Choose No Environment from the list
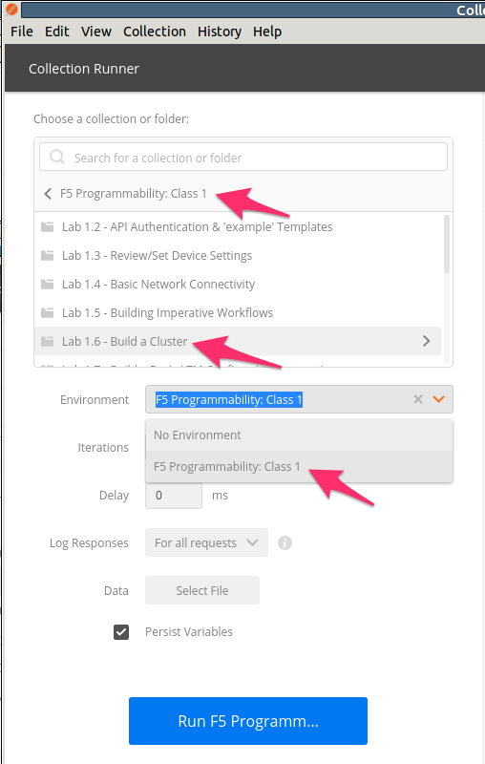 click(299, 435)
